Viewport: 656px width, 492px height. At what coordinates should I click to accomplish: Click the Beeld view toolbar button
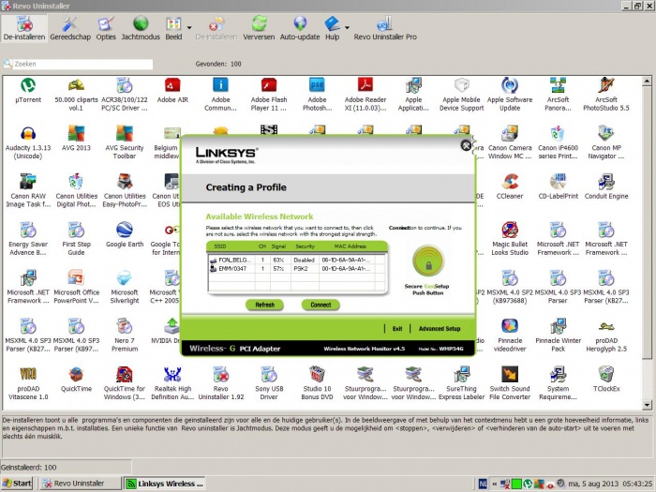[173, 28]
